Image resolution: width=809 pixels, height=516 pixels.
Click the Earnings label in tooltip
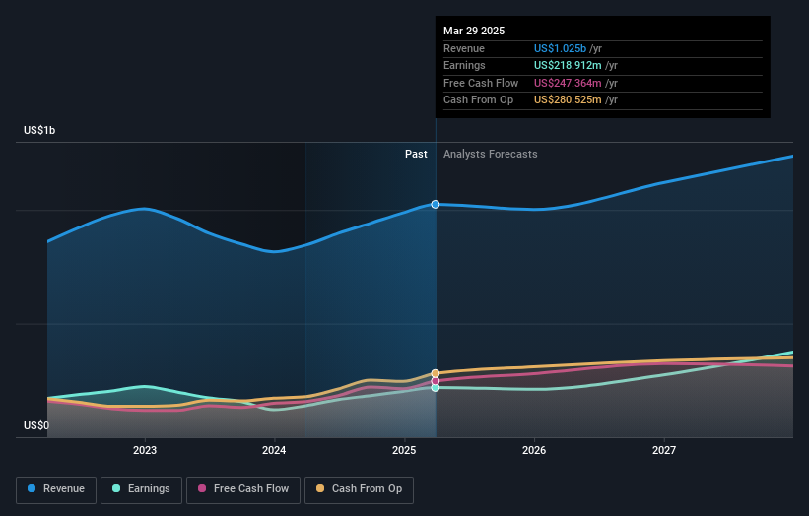(x=464, y=65)
